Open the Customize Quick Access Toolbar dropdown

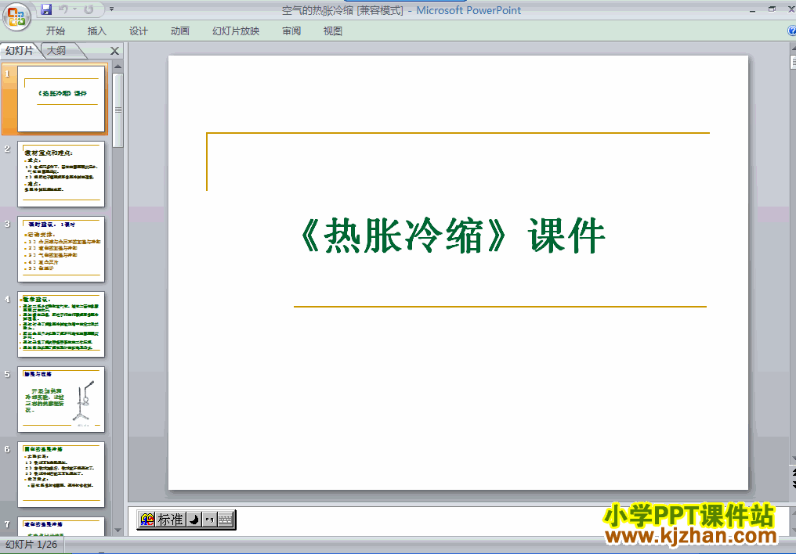[112, 9]
